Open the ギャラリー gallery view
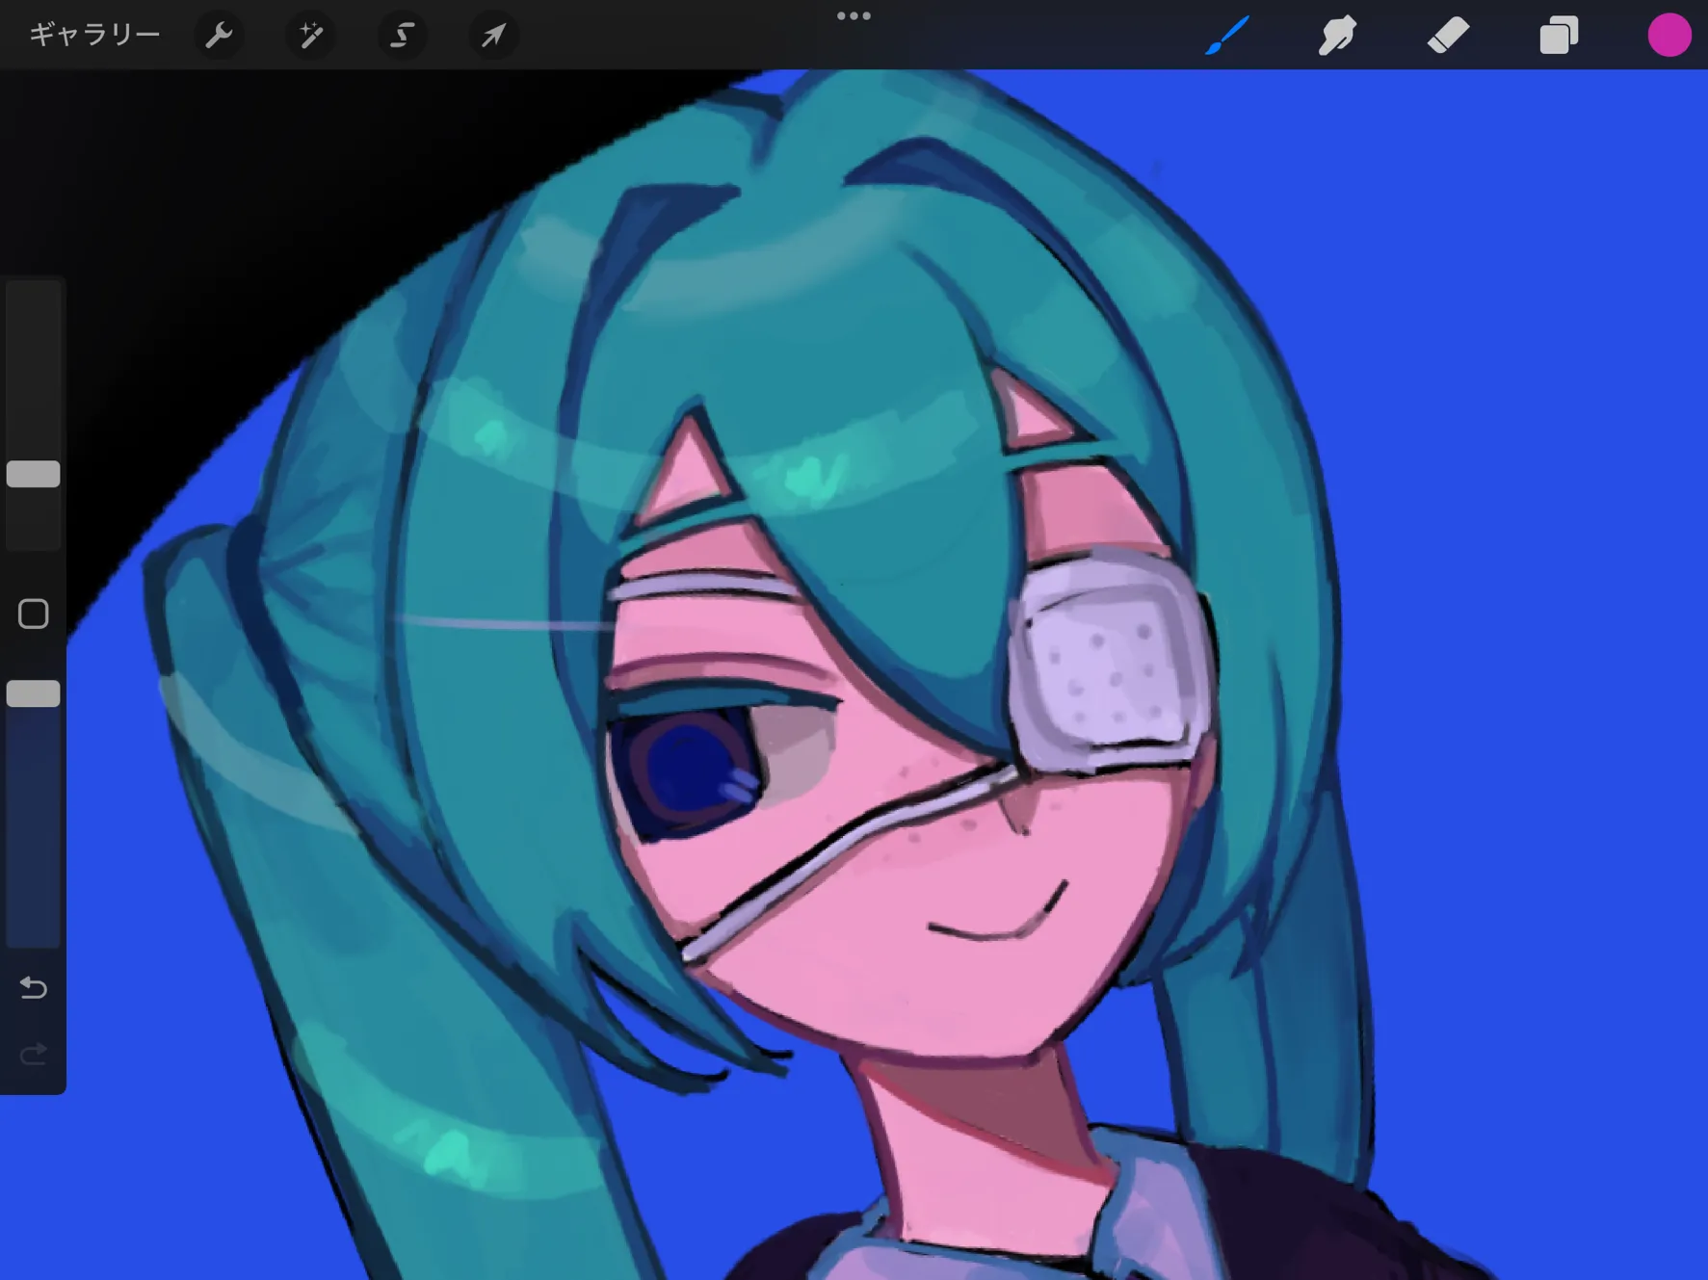 (x=94, y=36)
